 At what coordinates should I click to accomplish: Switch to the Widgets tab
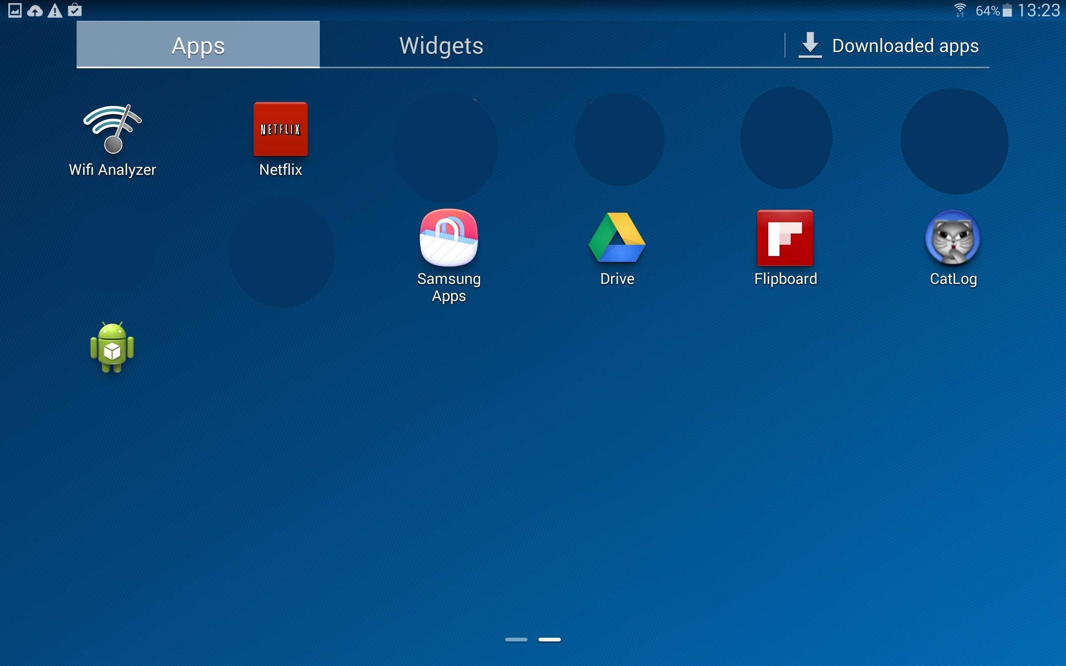coord(441,45)
